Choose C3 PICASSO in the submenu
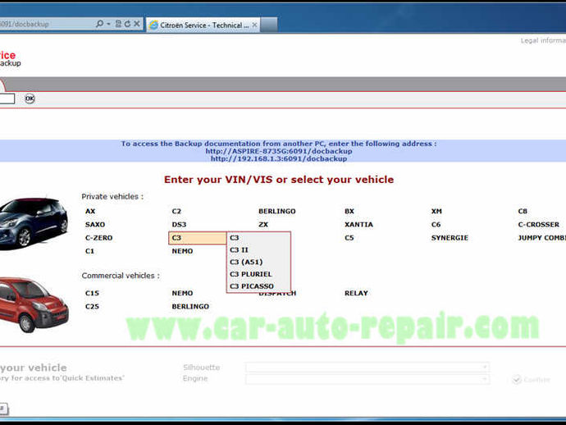Viewport: 566px width, 425px height. coord(258,286)
